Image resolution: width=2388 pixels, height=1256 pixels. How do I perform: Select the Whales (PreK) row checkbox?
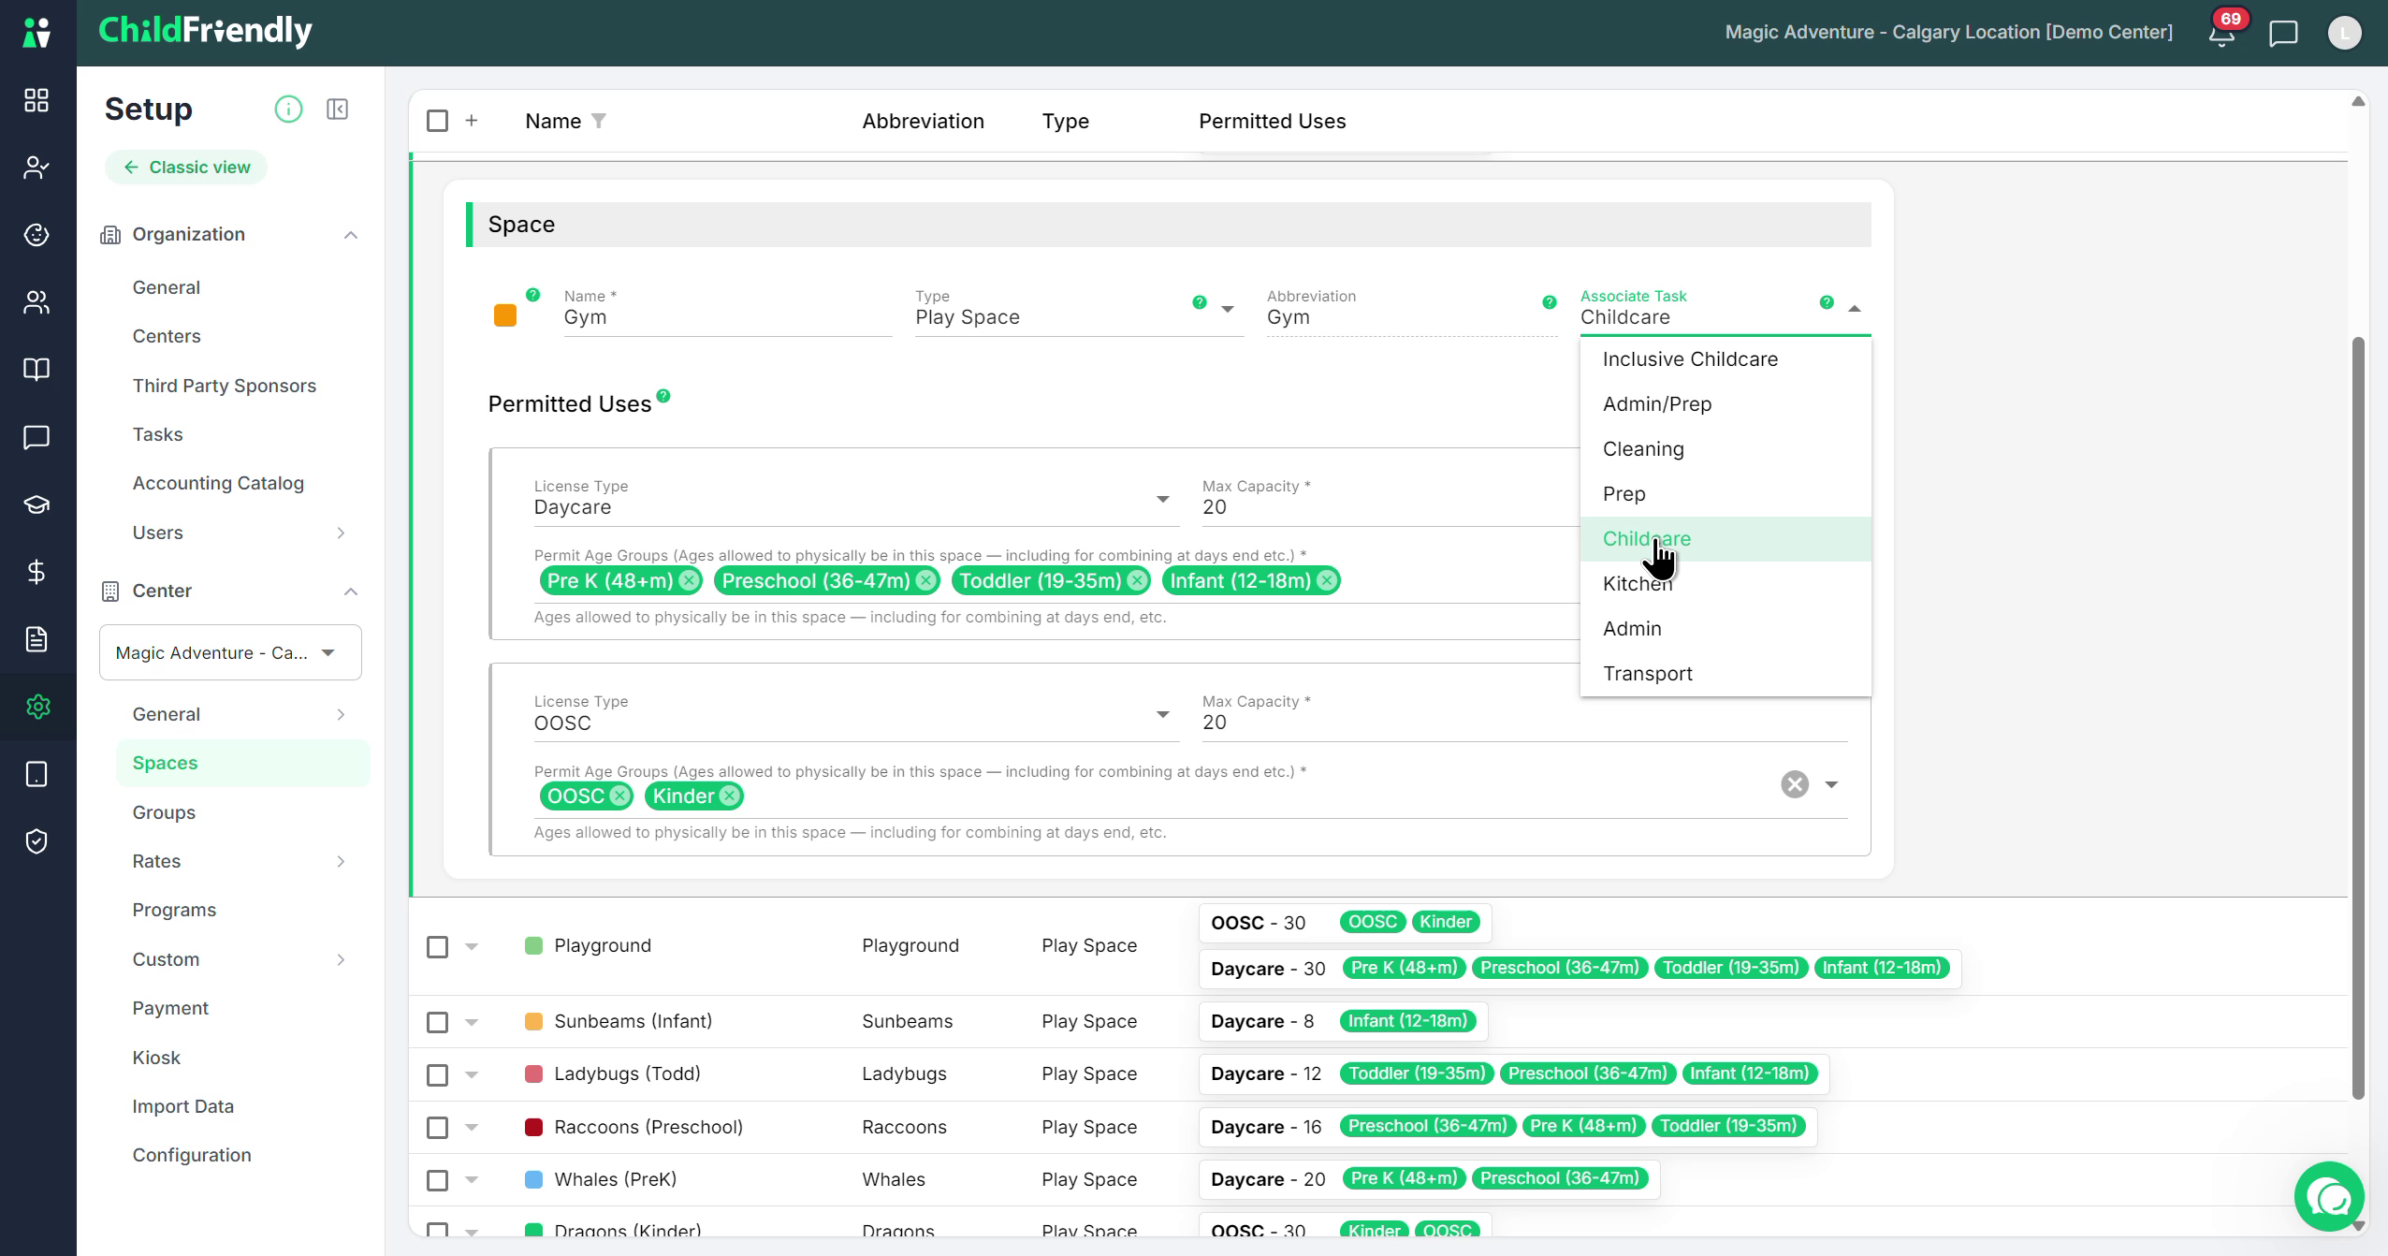(x=437, y=1180)
